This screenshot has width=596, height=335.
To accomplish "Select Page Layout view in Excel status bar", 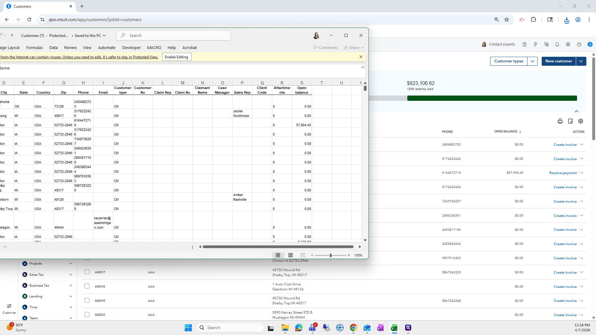I will [x=291, y=255].
